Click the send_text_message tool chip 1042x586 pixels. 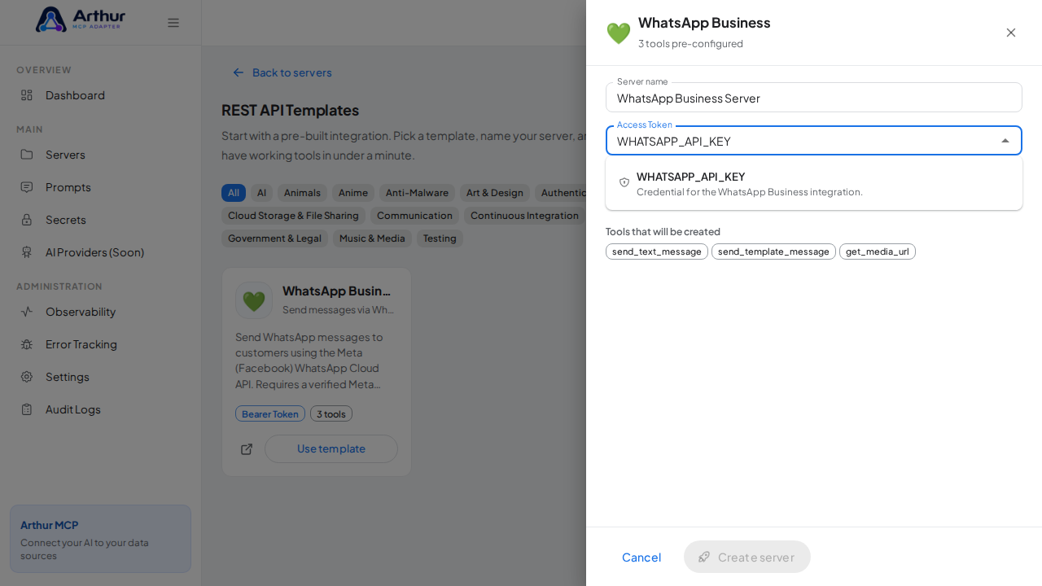[x=657, y=251]
